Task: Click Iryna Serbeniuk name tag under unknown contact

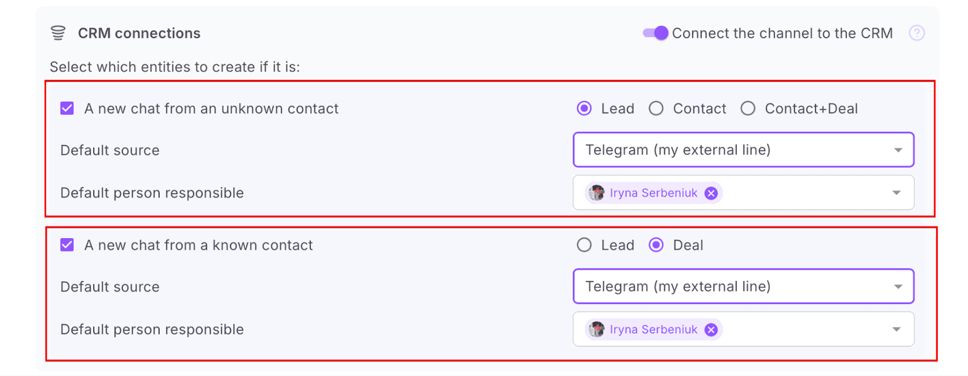Action: pos(653,193)
